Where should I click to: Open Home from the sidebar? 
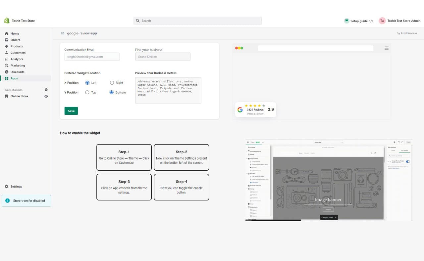pos(15,33)
